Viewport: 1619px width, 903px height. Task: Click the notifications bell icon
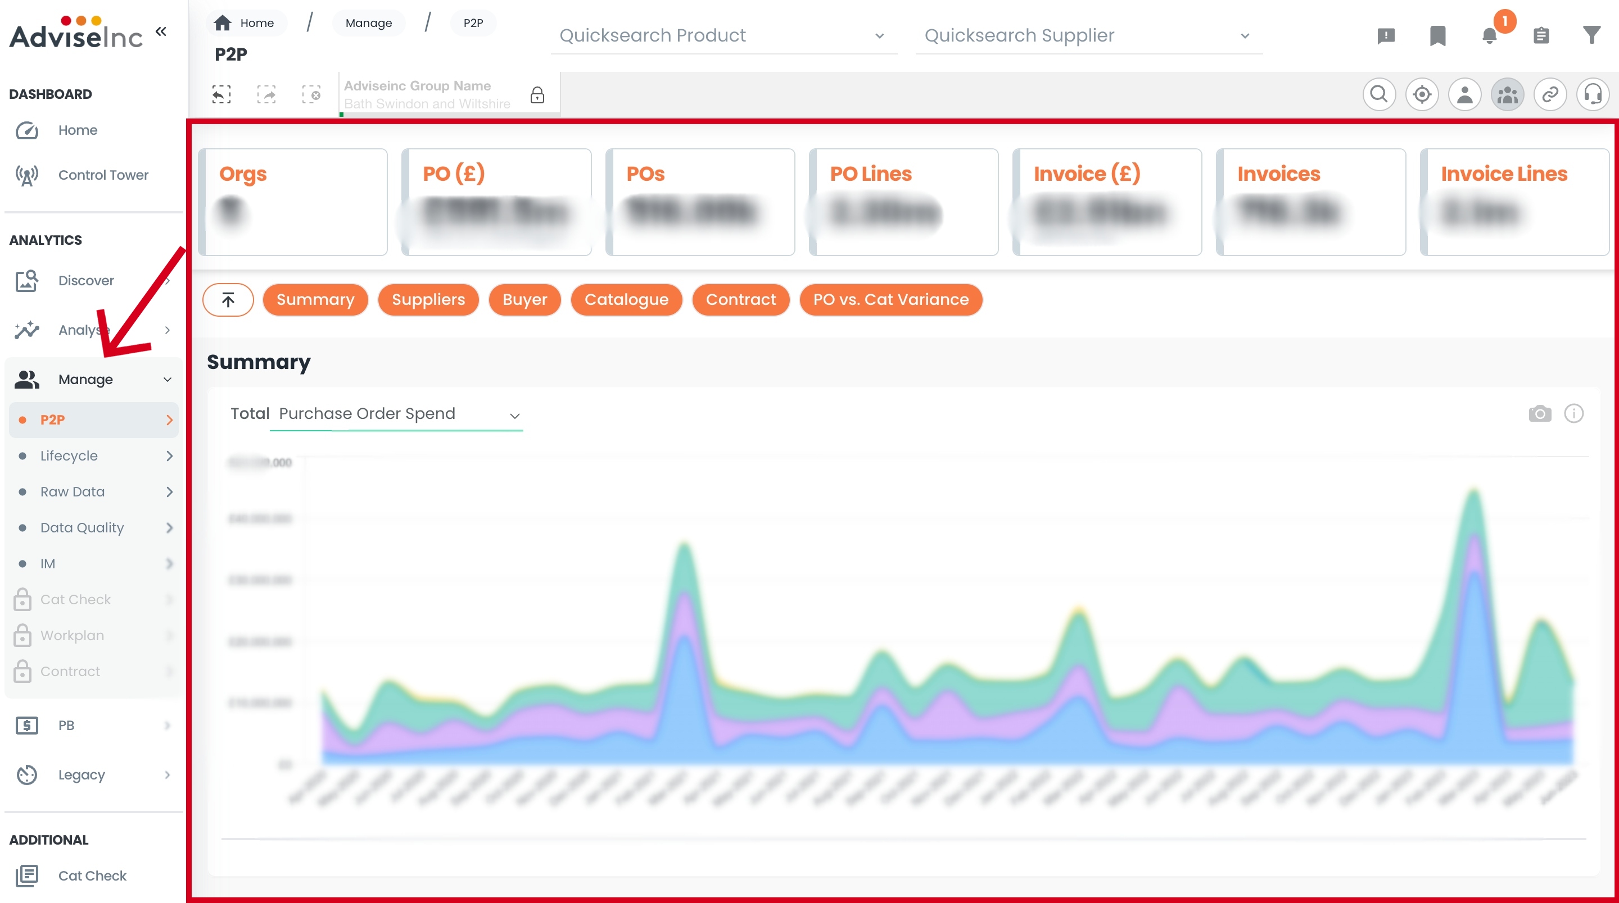[1490, 36]
